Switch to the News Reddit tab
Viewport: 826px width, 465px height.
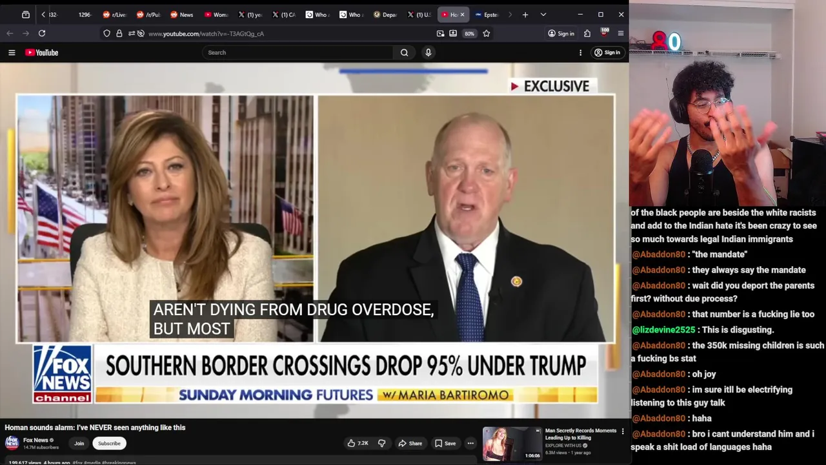pos(181,14)
